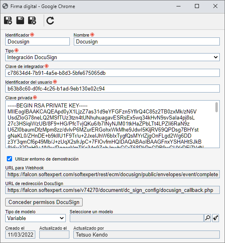Viewport: 225px width, 243px height.
Task: Uncheck Utilizar entorno de demostración checkbox
Action: click(x=10, y=159)
